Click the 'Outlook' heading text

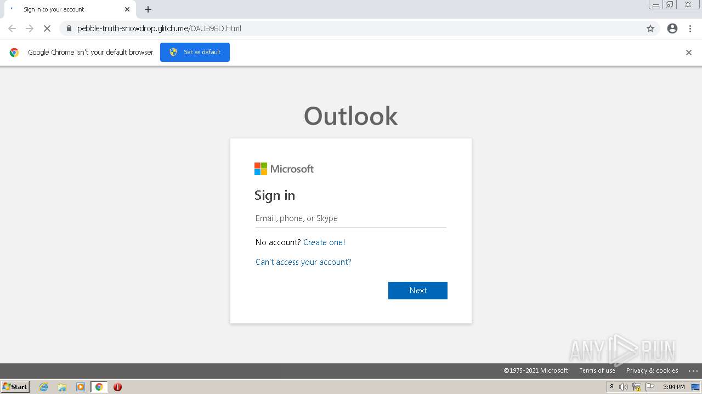(351, 116)
